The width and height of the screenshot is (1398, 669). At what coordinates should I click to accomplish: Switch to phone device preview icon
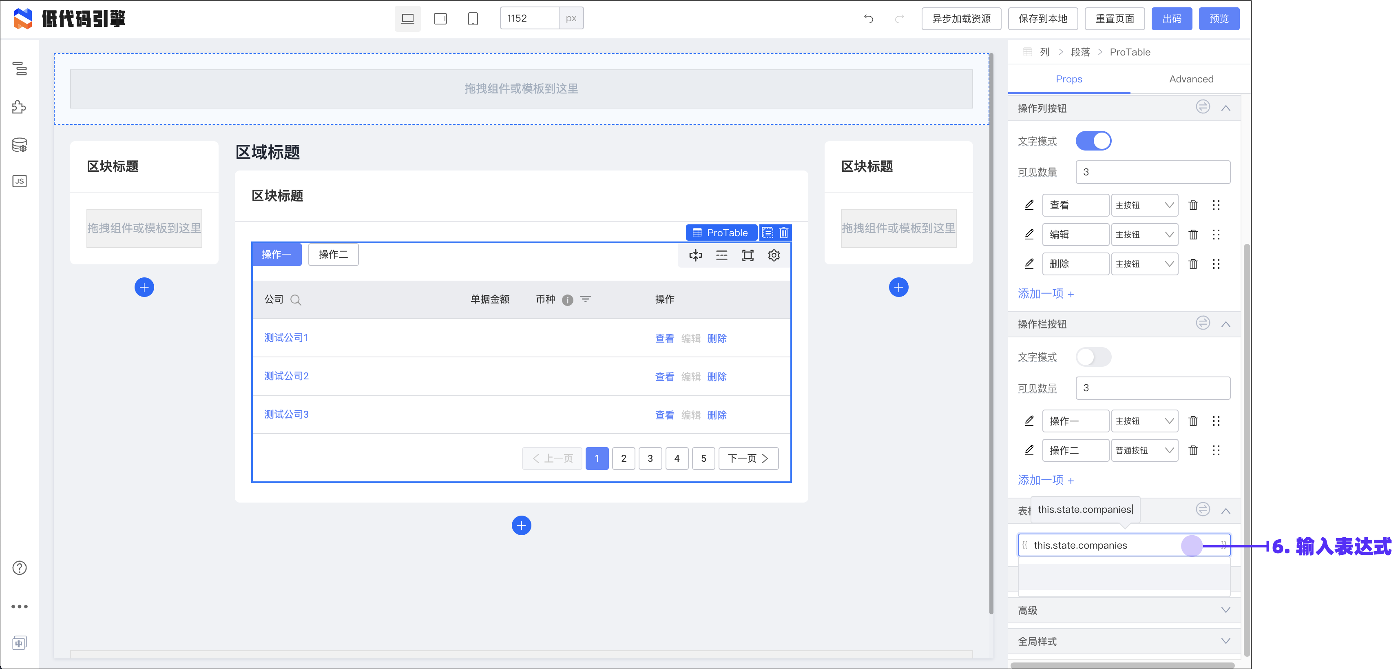(x=473, y=19)
